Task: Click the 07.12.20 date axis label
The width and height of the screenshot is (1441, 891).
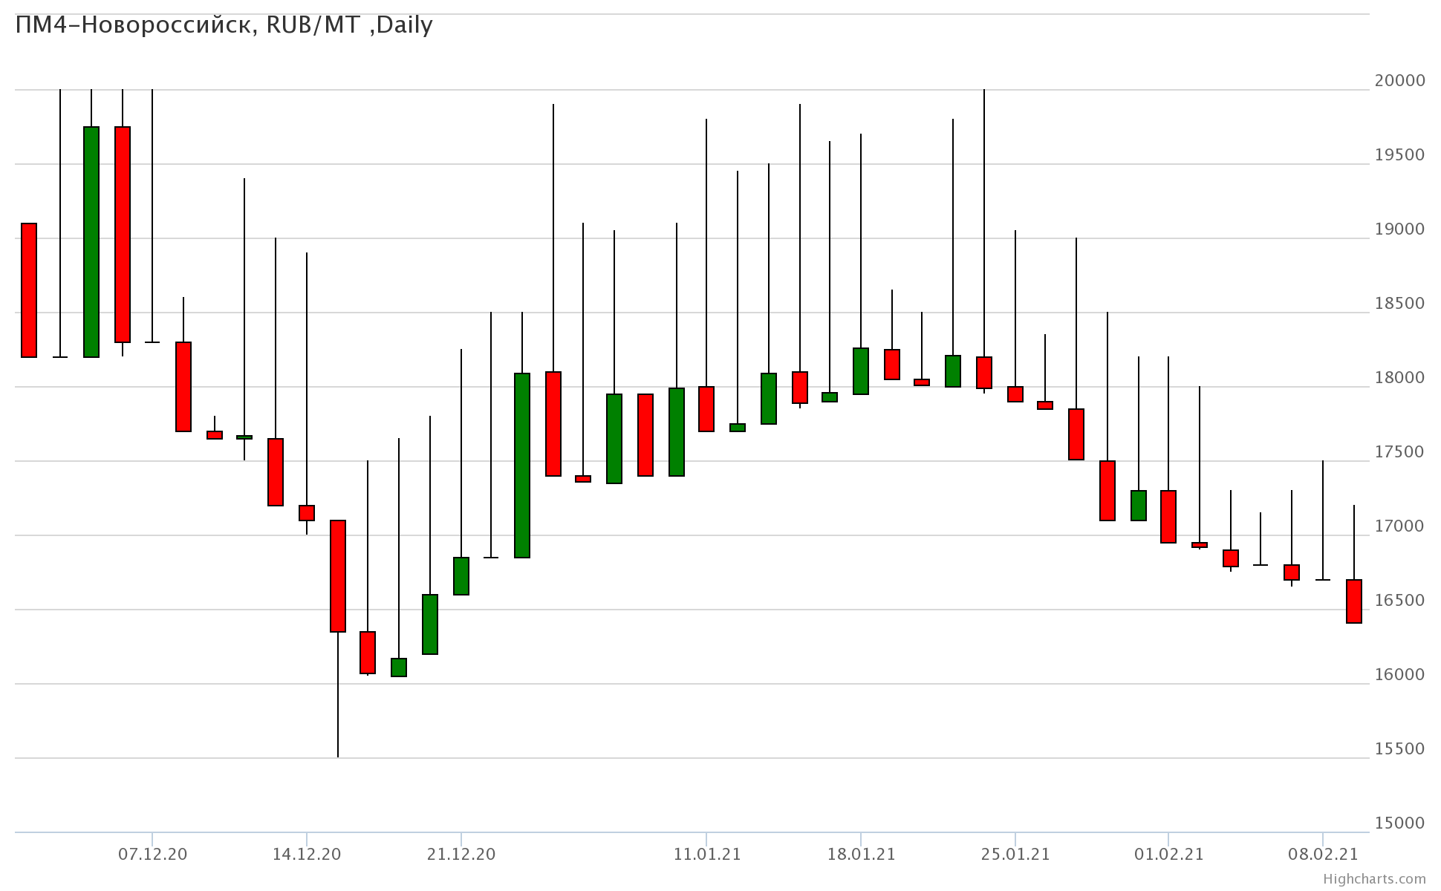Action: [x=153, y=855]
